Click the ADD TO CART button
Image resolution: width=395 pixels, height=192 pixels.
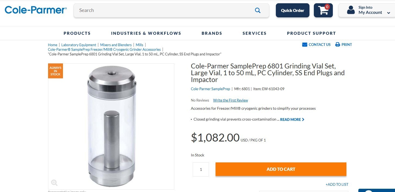point(281,169)
